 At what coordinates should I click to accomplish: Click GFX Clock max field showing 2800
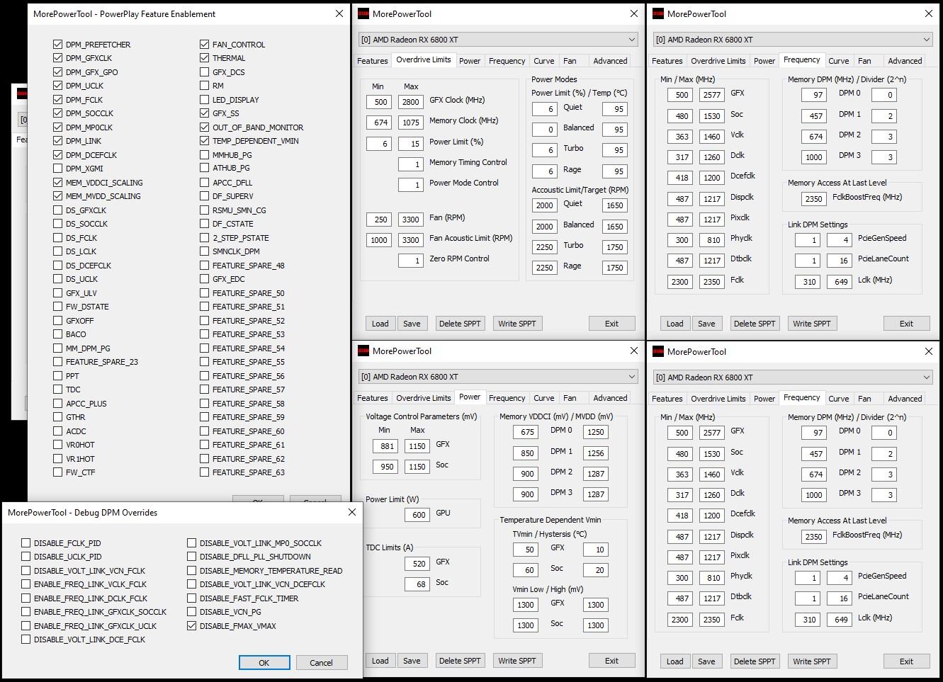coord(411,102)
